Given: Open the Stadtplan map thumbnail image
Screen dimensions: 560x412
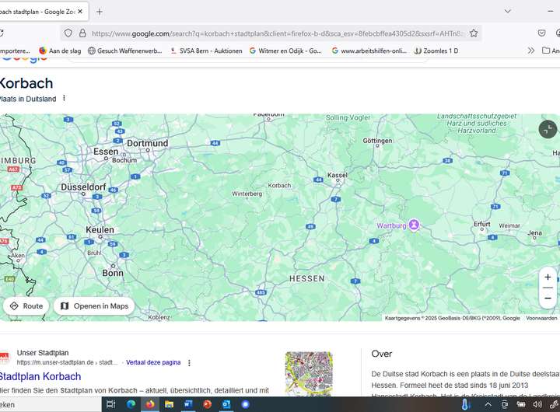Looking at the screenshot, I should [309, 374].
